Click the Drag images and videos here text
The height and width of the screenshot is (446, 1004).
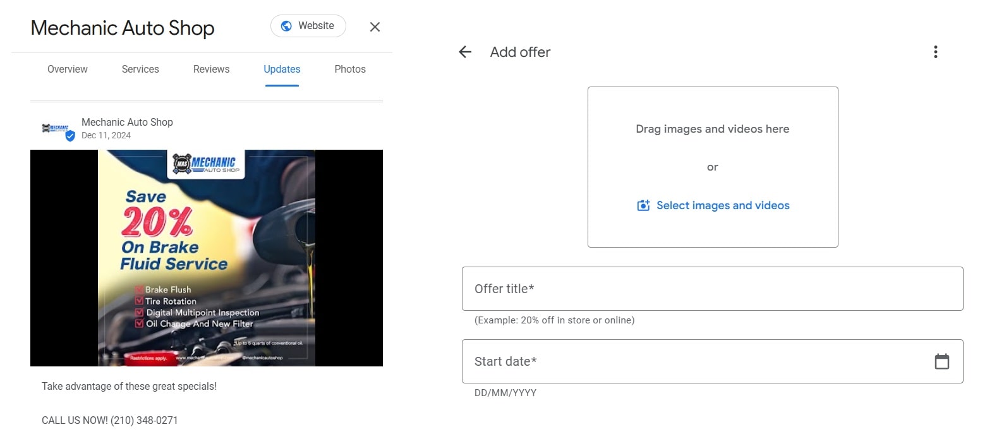[x=712, y=129]
